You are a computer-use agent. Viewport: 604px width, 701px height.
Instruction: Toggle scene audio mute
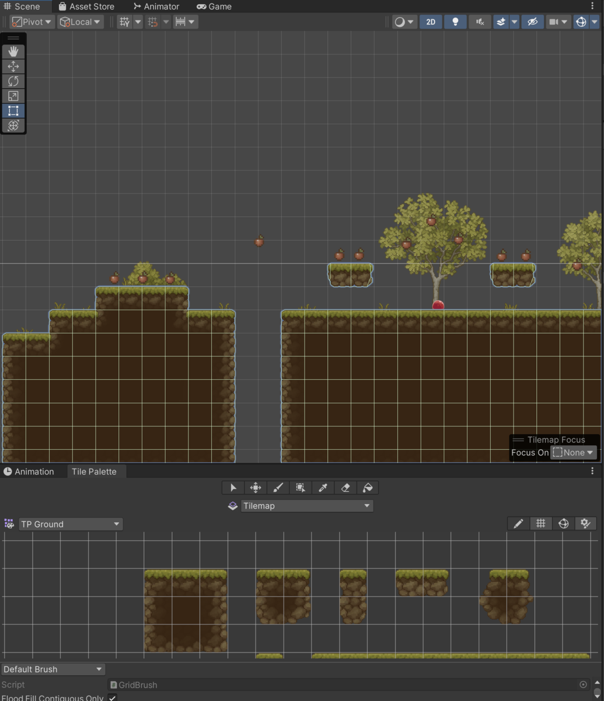pyautogui.click(x=480, y=22)
